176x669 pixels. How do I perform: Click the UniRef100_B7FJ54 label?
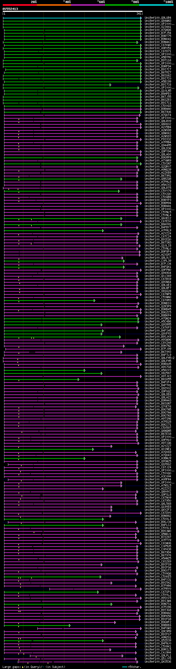tap(158, 33)
